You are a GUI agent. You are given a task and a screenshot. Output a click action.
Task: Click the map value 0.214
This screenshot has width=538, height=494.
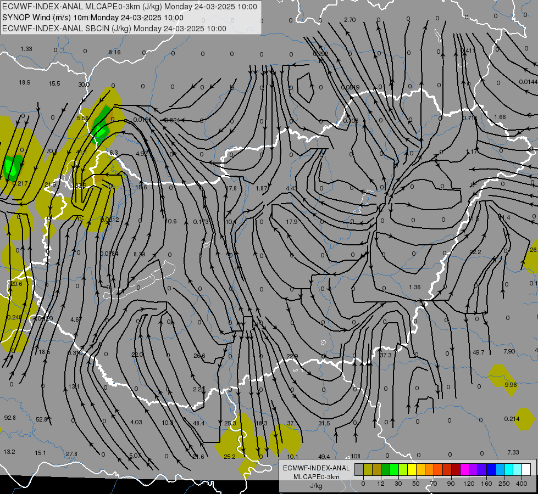point(512,419)
